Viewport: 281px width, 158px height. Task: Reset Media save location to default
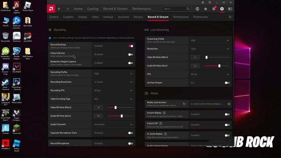pos(184,104)
